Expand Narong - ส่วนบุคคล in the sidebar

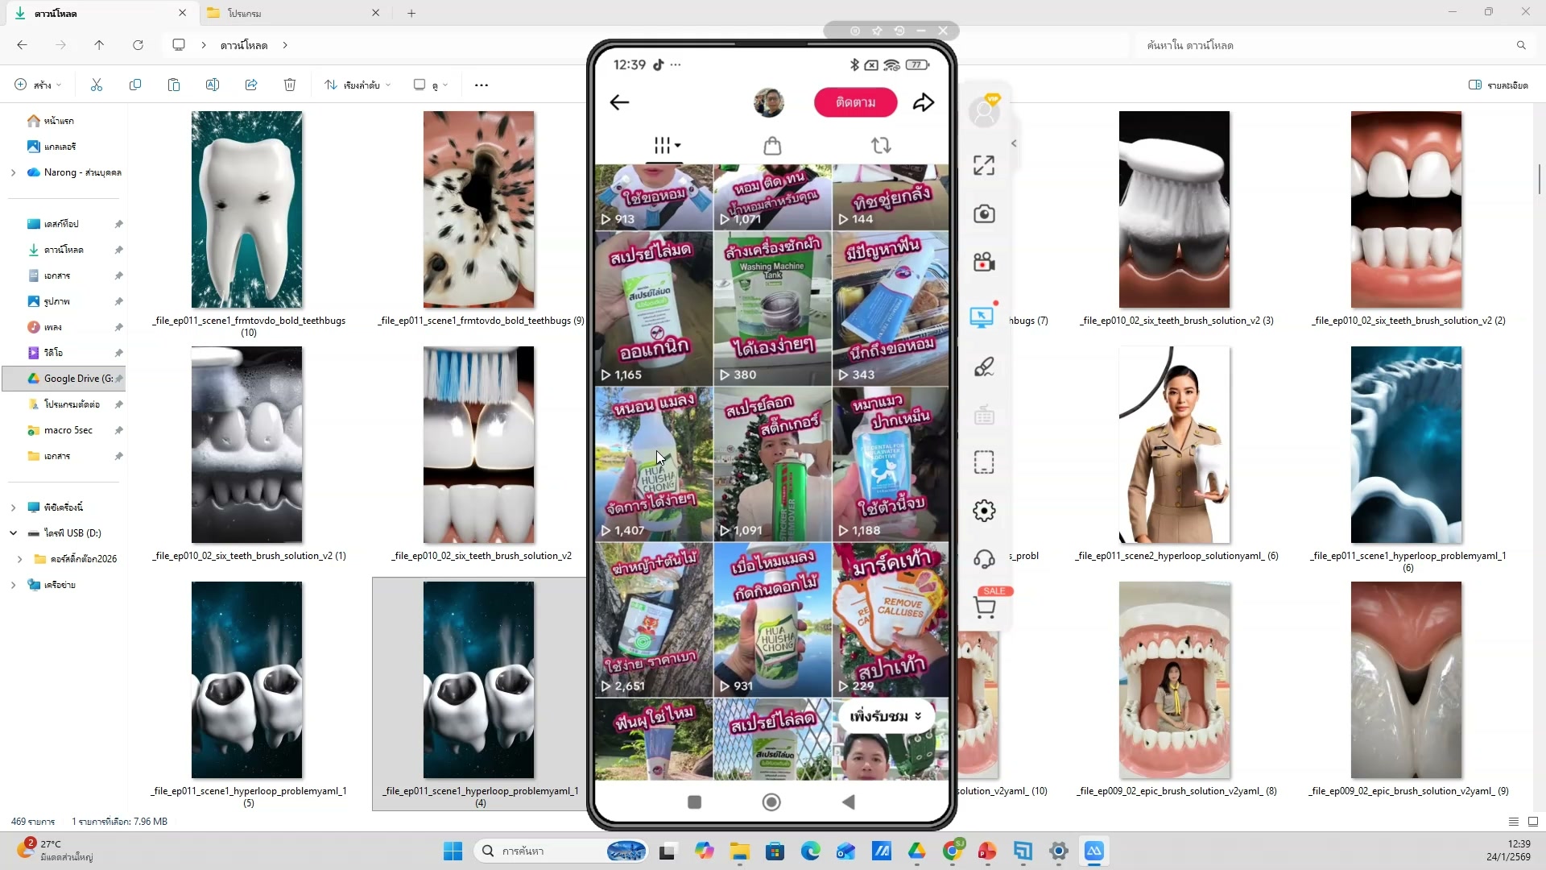(12, 172)
